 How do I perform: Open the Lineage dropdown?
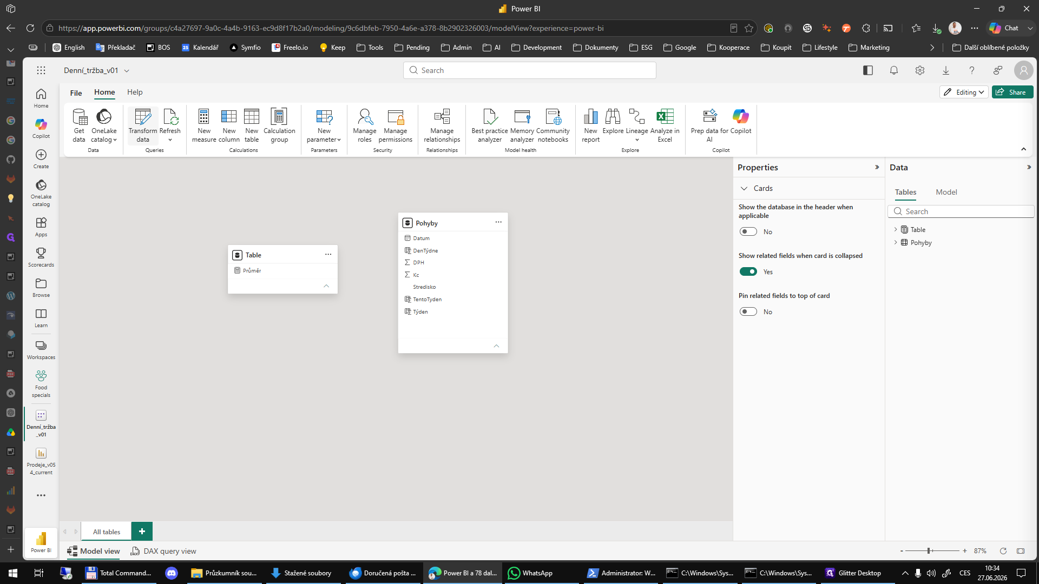click(637, 140)
